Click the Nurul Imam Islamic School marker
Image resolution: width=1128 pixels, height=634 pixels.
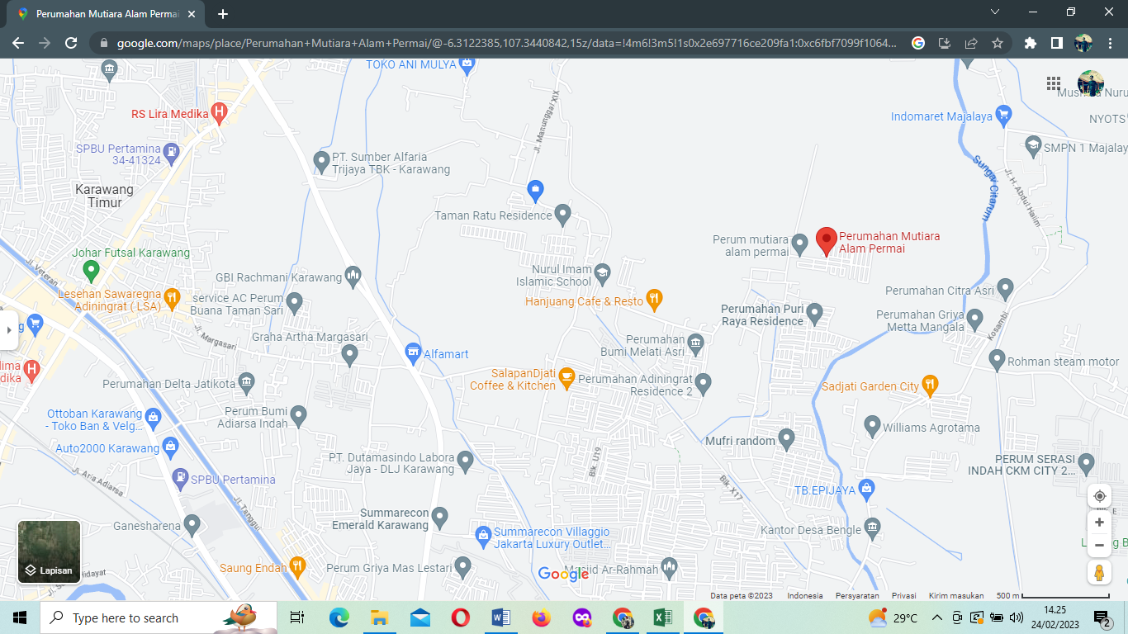click(603, 273)
